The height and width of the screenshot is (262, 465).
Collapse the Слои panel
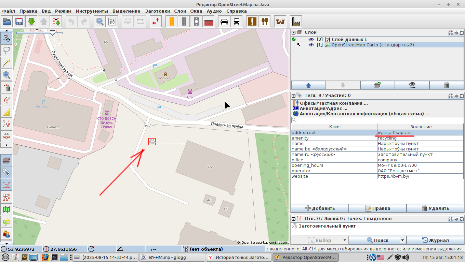[x=293, y=32]
